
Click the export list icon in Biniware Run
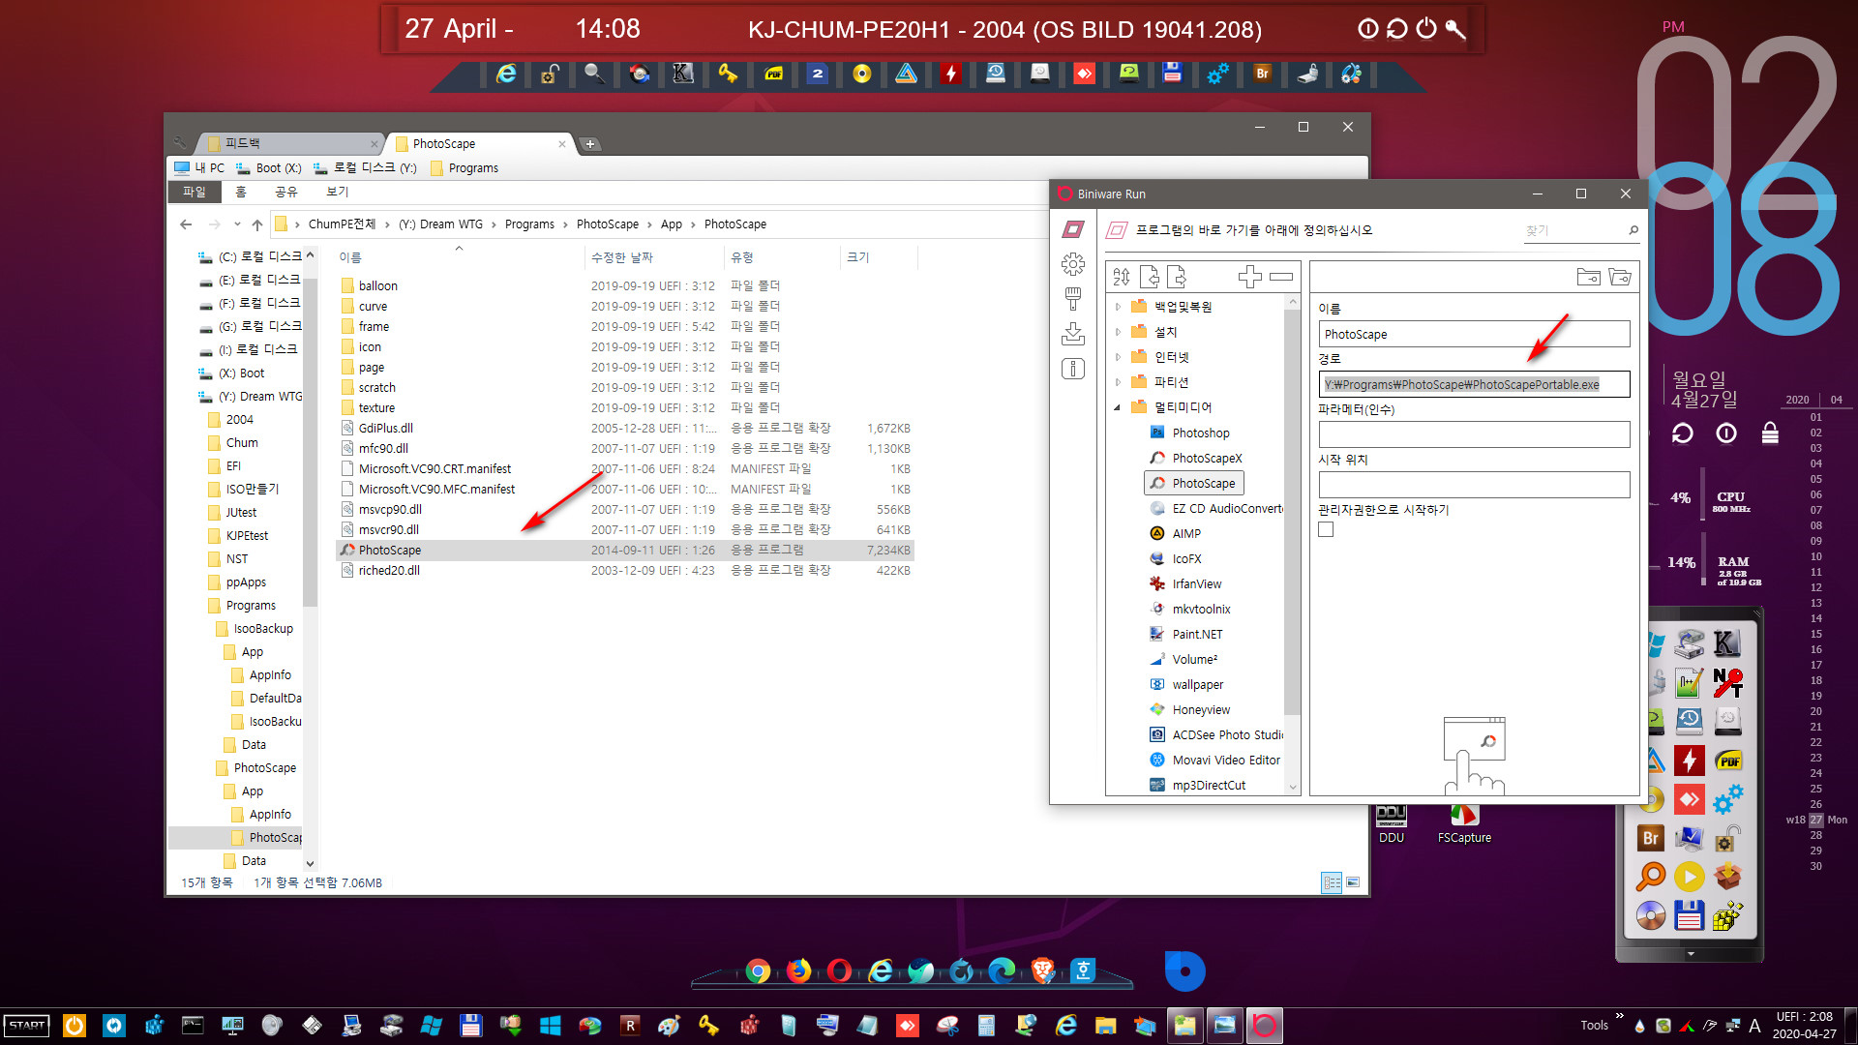pos(1177,277)
